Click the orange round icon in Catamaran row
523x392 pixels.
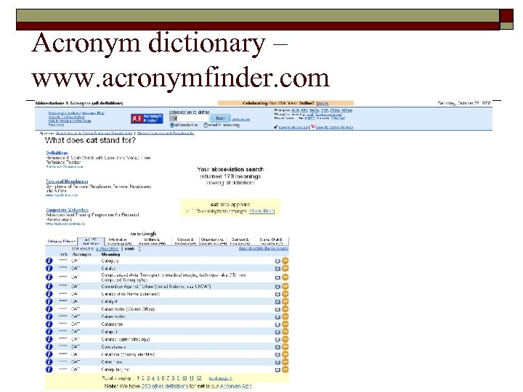[x=285, y=324]
